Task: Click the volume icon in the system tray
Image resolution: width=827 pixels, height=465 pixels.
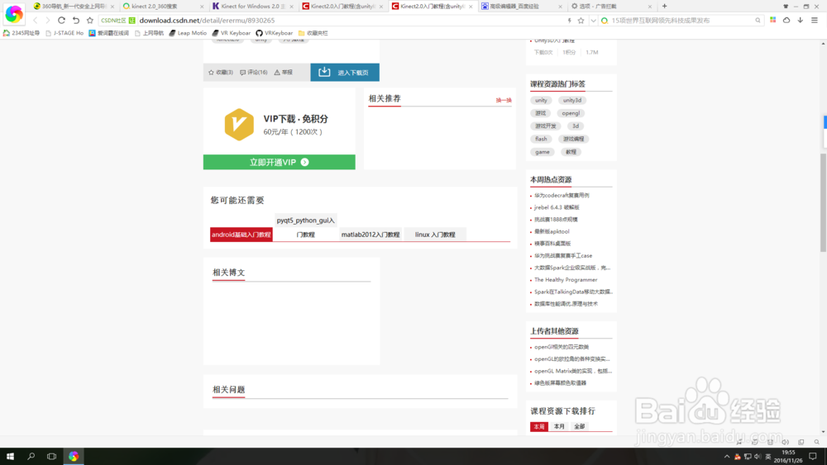Action: coord(758,457)
